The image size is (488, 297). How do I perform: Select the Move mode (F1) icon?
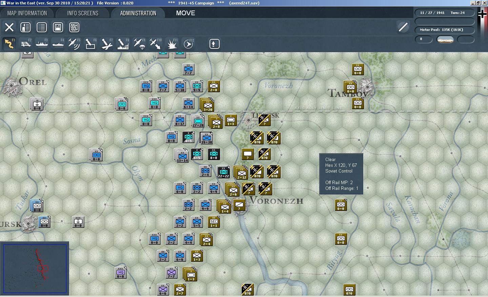(x=9, y=44)
